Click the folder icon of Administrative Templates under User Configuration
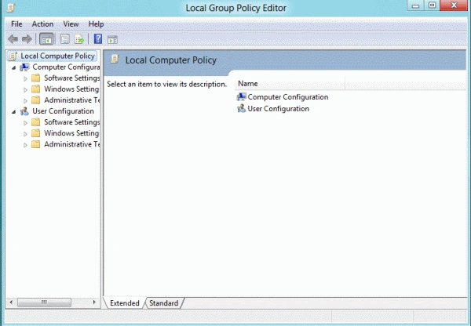Image resolution: width=471 pixels, height=326 pixels. point(36,144)
